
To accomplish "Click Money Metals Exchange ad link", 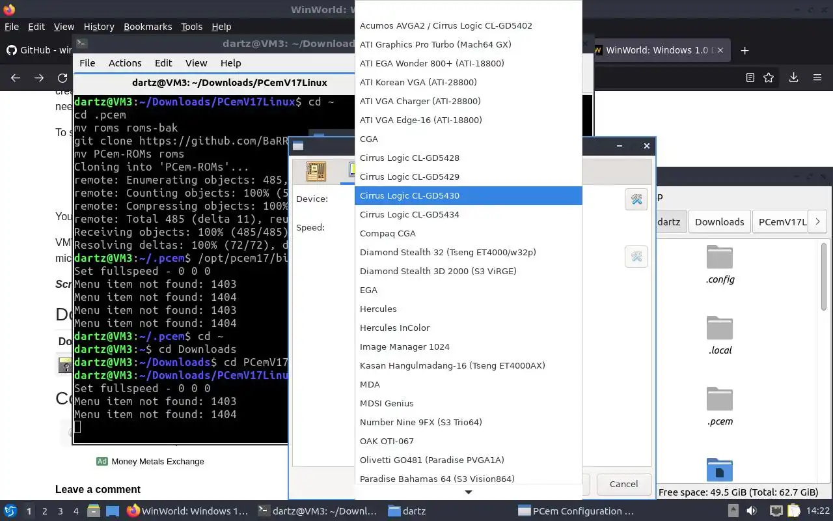I will pyautogui.click(x=157, y=461).
